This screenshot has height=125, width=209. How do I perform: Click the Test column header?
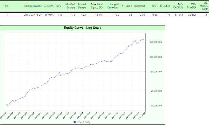(6, 6)
